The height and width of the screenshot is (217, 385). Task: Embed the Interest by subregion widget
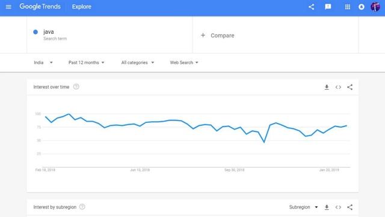pos(338,207)
